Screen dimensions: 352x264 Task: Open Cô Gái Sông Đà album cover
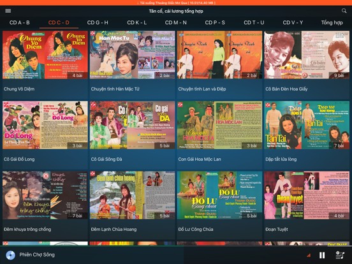pyautogui.click(x=133, y=125)
